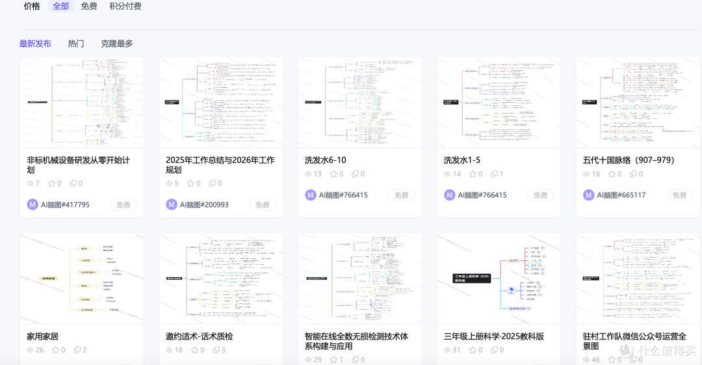
Task: Click clone icon on 洗发水6-10 card
Action: coord(355,174)
